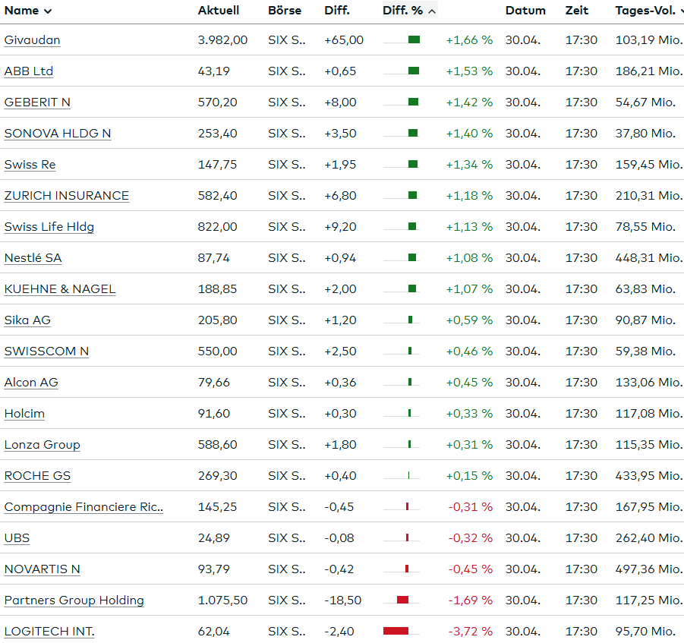Follow the GEBERIT N link
This screenshot has height=643, width=684.
click(x=37, y=102)
